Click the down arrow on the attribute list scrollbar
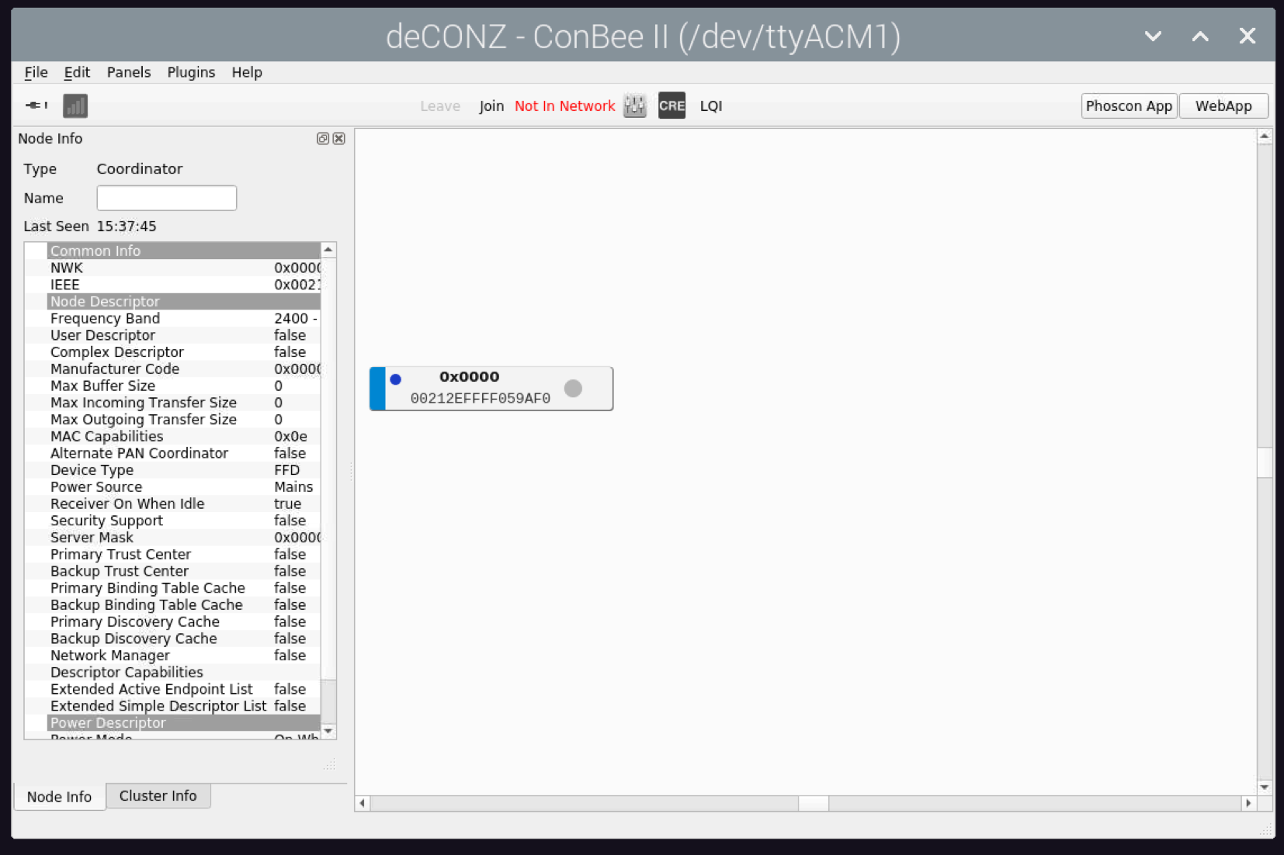 click(328, 730)
